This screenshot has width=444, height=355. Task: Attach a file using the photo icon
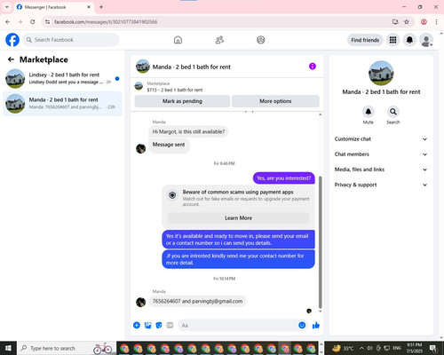click(x=147, y=326)
